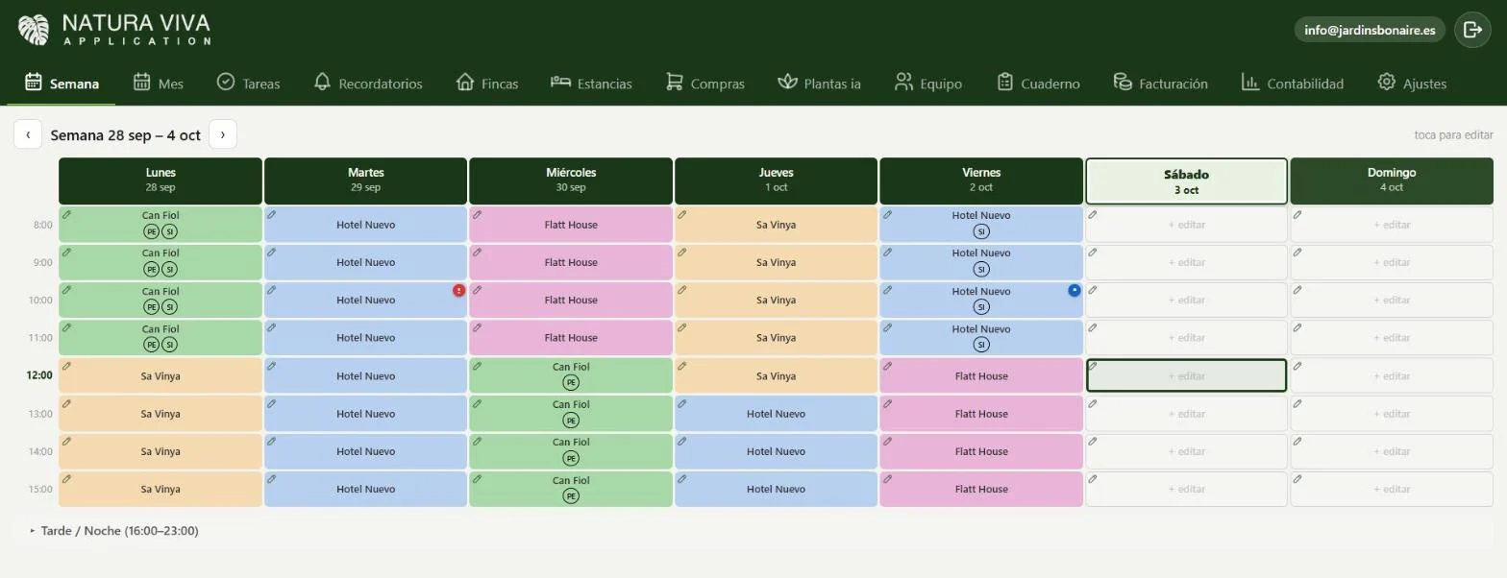
Task: Open Plantas ia by its plant icon
Action: (788, 83)
